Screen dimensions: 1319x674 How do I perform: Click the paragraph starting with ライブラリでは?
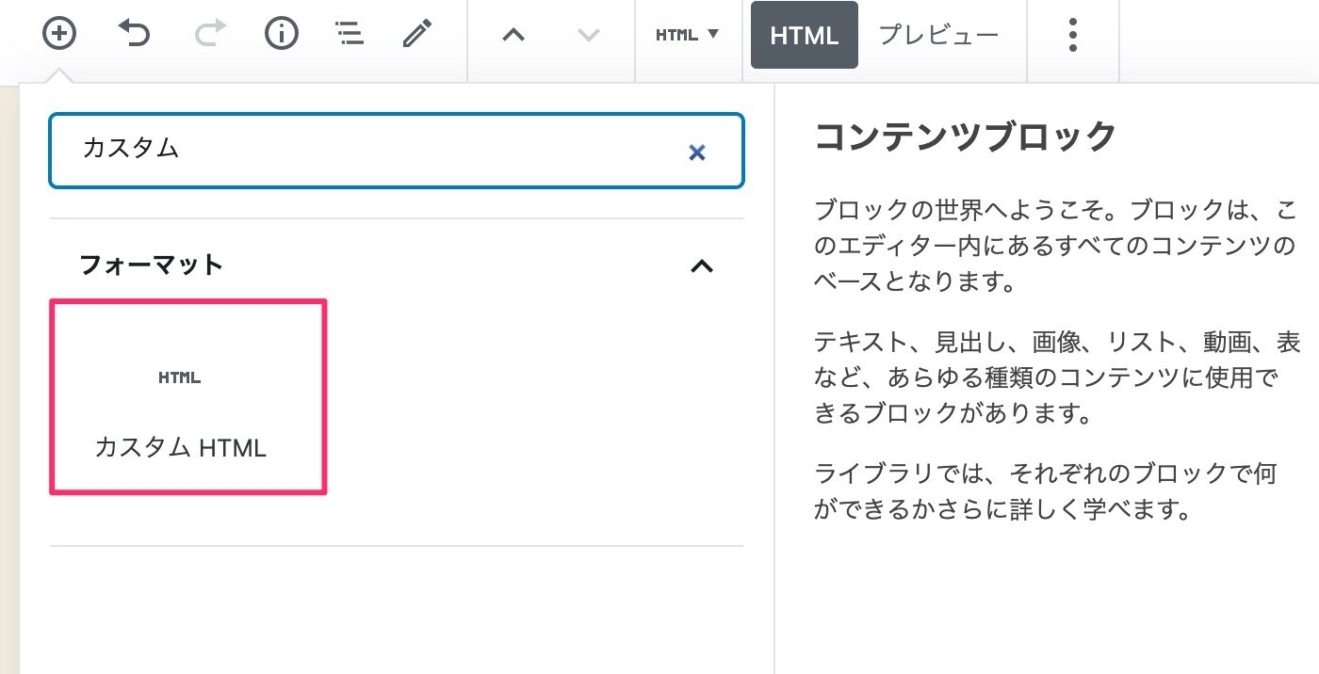click(1045, 490)
